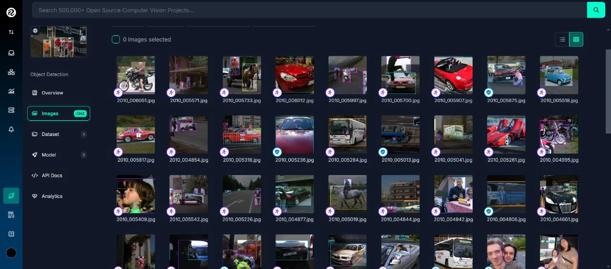Open the workflow hierarchy icon in left rail
The image size is (611, 269).
pyautogui.click(x=11, y=72)
